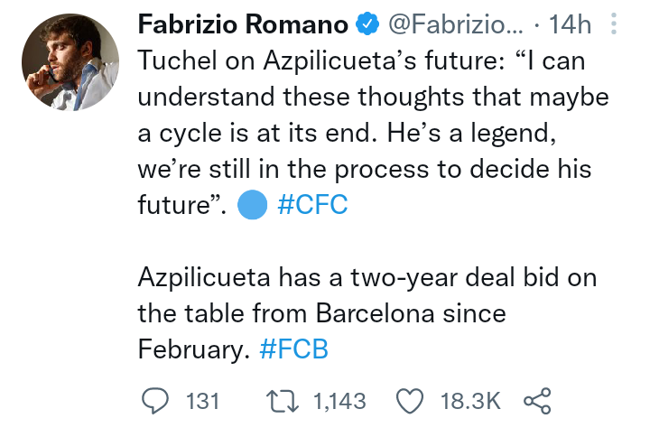Open the #CFC hashtag
650x437 pixels.
pyautogui.click(x=312, y=204)
